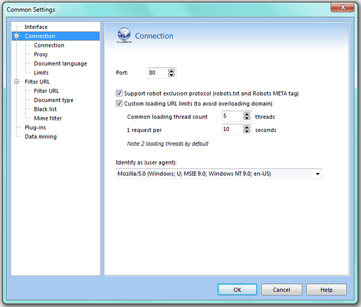This screenshot has width=361, height=307.
Task: Open the Connection sub-item
Action: tap(49, 45)
